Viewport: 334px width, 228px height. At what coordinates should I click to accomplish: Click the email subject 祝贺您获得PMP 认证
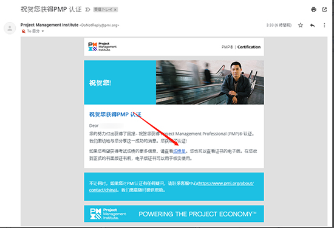click(x=51, y=9)
